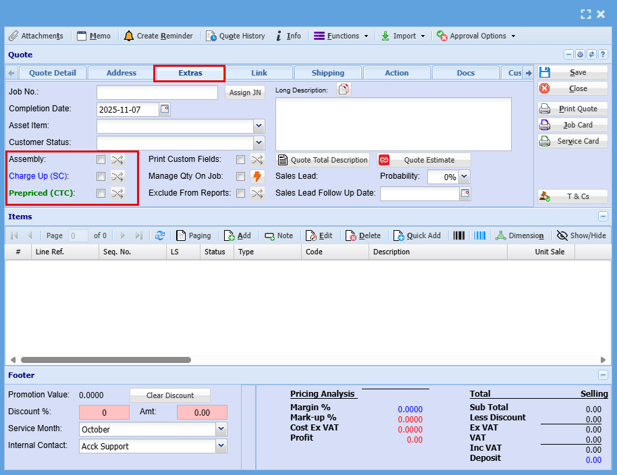This screenshot has width=617, height=475.
Task: Open the Service Month dropdown
Action: pyautogui.click(x=221, y=429)
